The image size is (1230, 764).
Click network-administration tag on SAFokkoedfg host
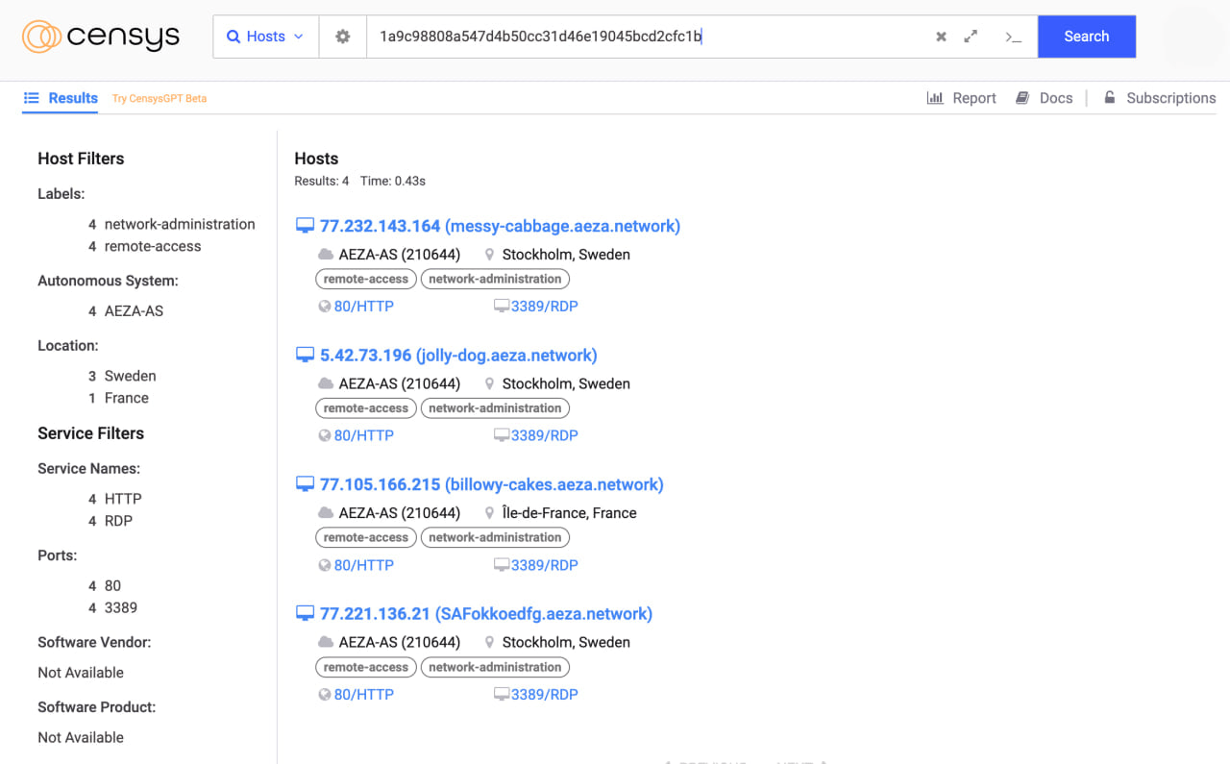pos(495,667)
